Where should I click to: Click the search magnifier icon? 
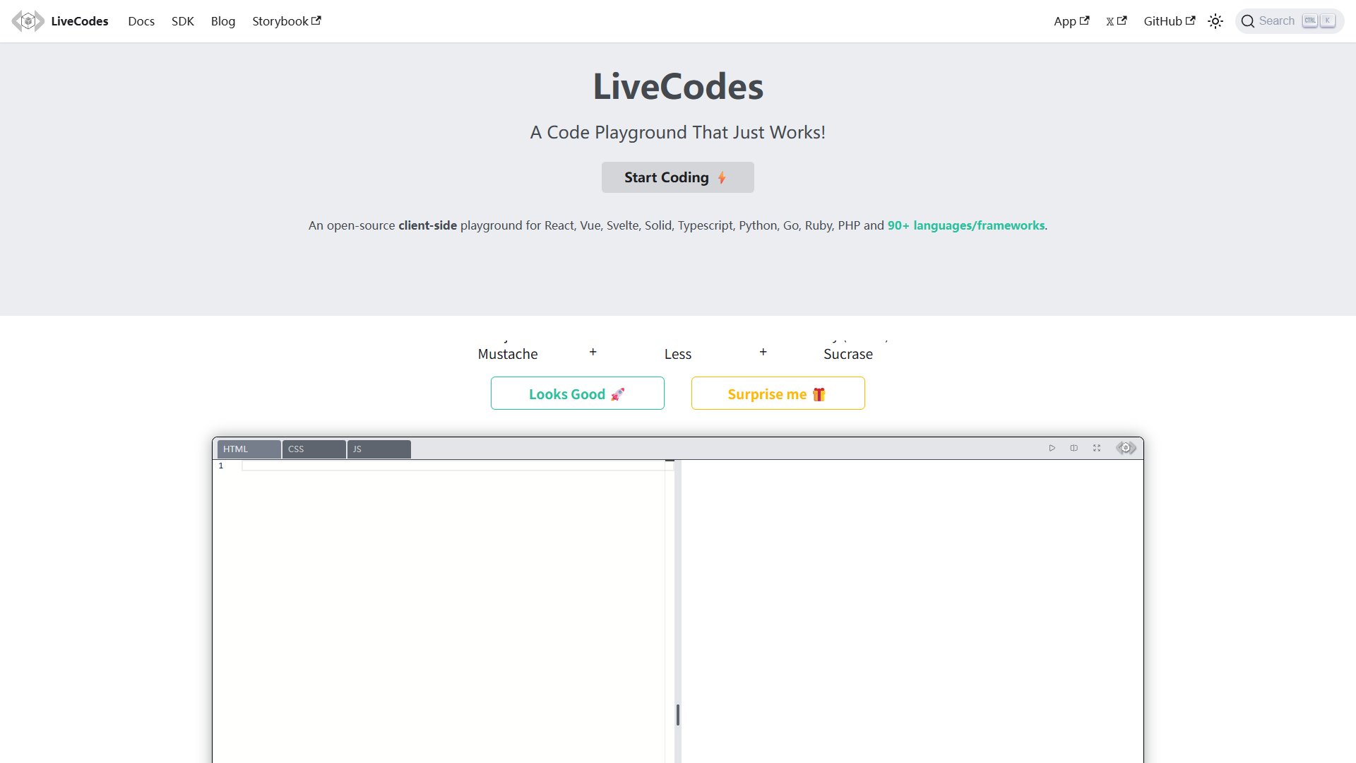(x=1248, y=21)
